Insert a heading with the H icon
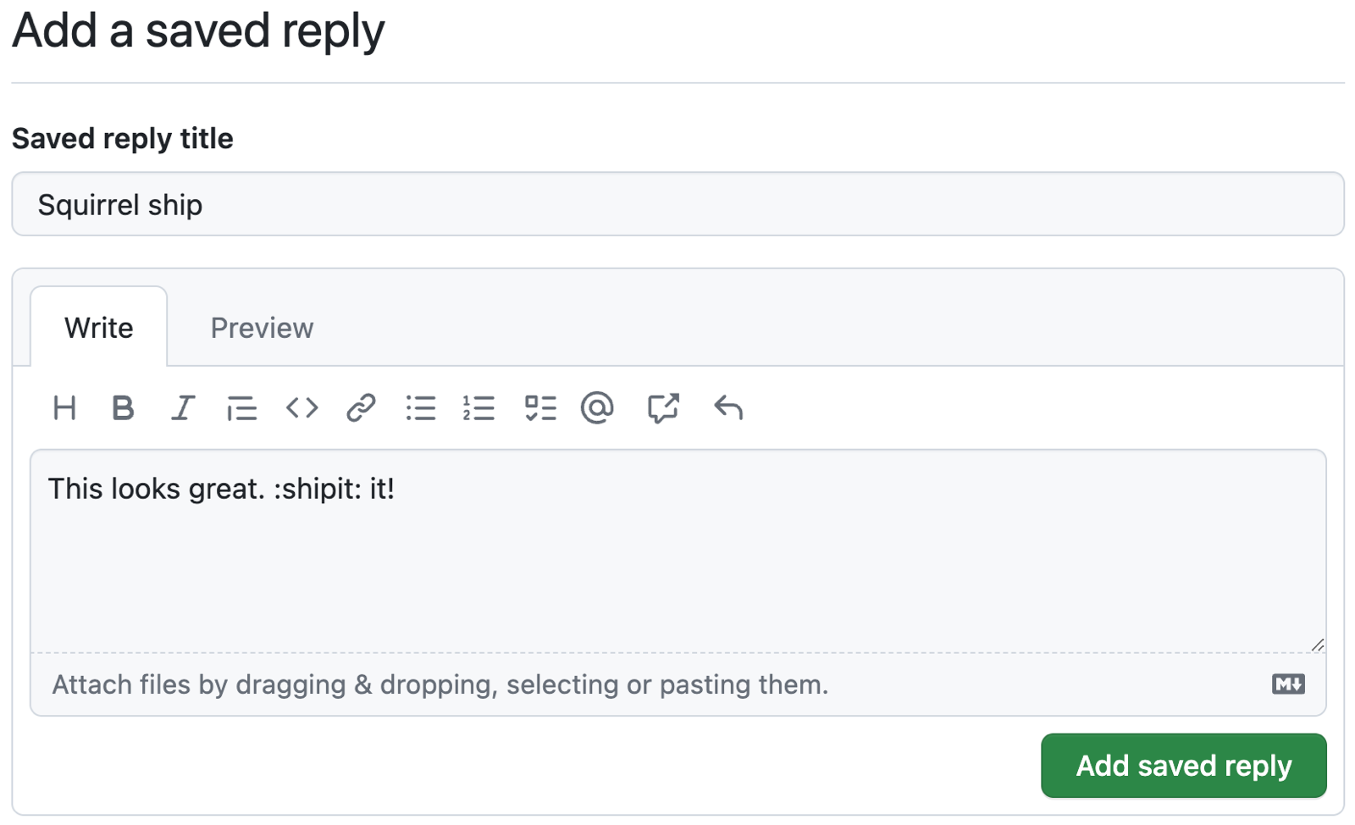This screenshot has width=1355, height=825. tap(64, 408)
